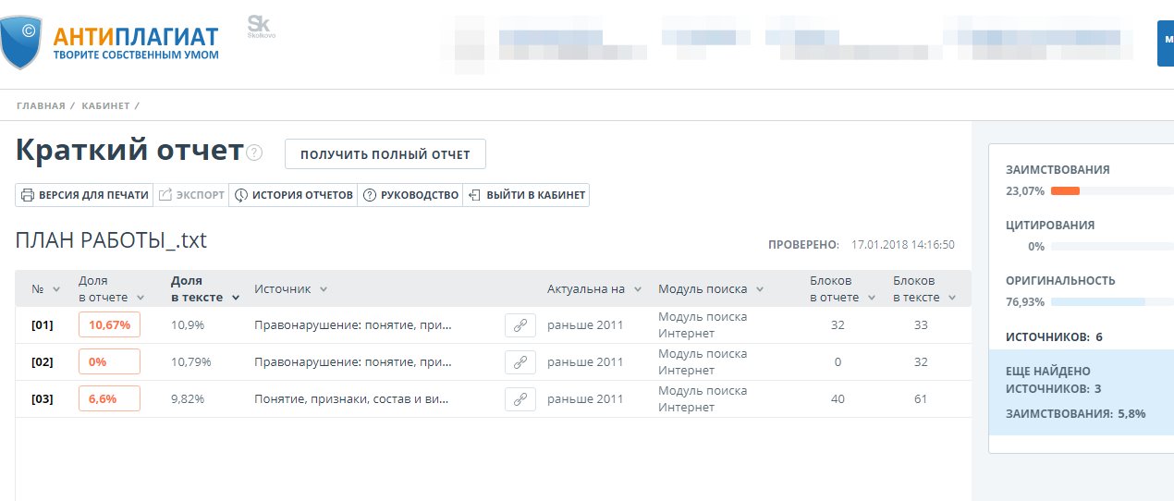The image size is (1174, 501).
Task: Open link icon for source 01
Action: coord(520,325)
